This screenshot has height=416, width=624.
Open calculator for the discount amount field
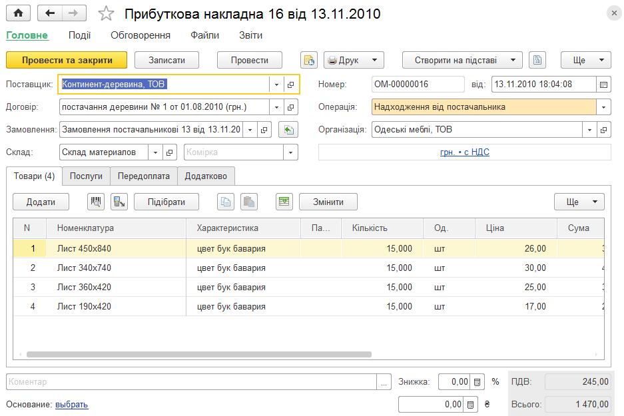point(470,405)
